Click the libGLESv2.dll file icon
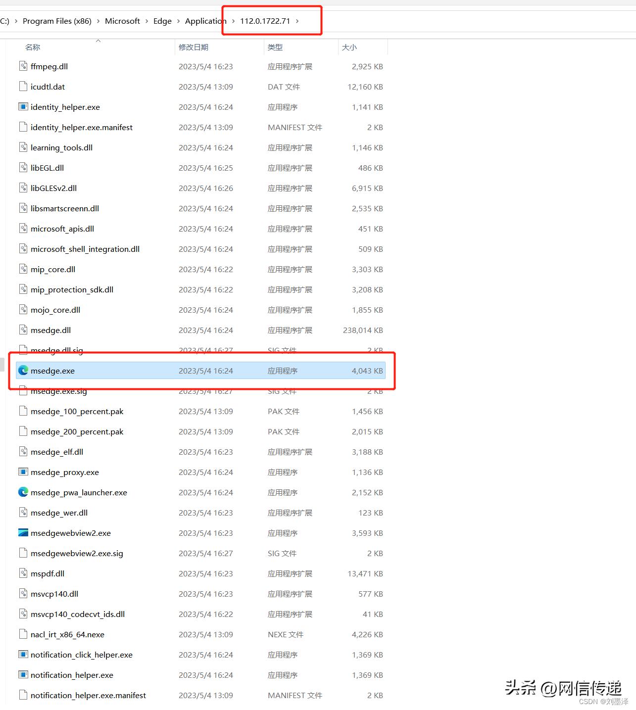 pyautogui.click(x=23, y=188)
